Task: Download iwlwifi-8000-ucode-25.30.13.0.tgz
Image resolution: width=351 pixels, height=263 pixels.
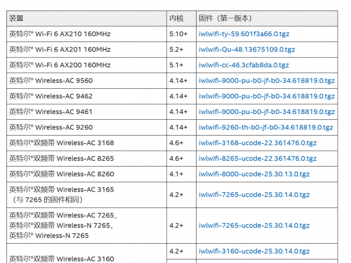Action: 254,174
